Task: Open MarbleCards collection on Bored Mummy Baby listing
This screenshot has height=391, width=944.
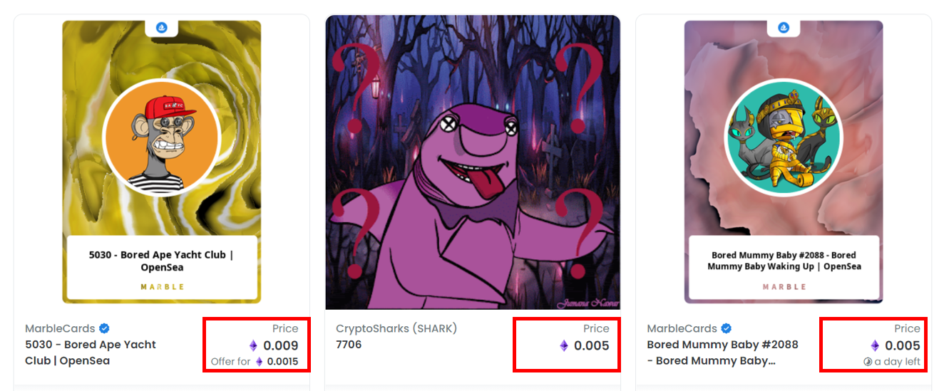Action: pyautogui.click(x=682, y=328)
